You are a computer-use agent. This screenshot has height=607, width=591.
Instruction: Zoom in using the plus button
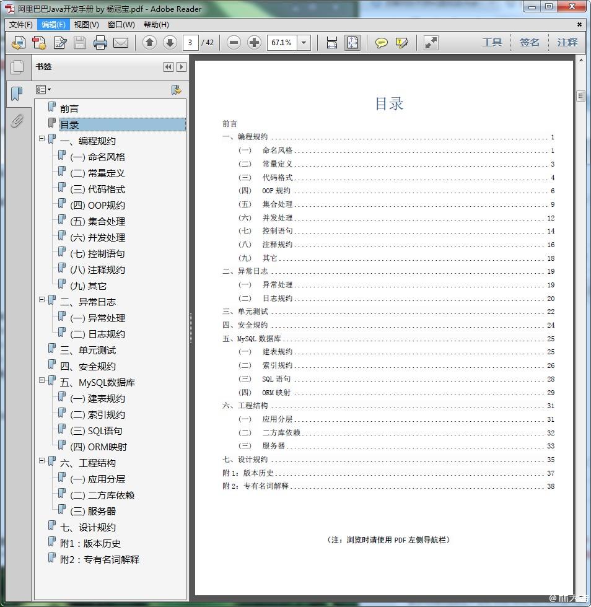254,43
